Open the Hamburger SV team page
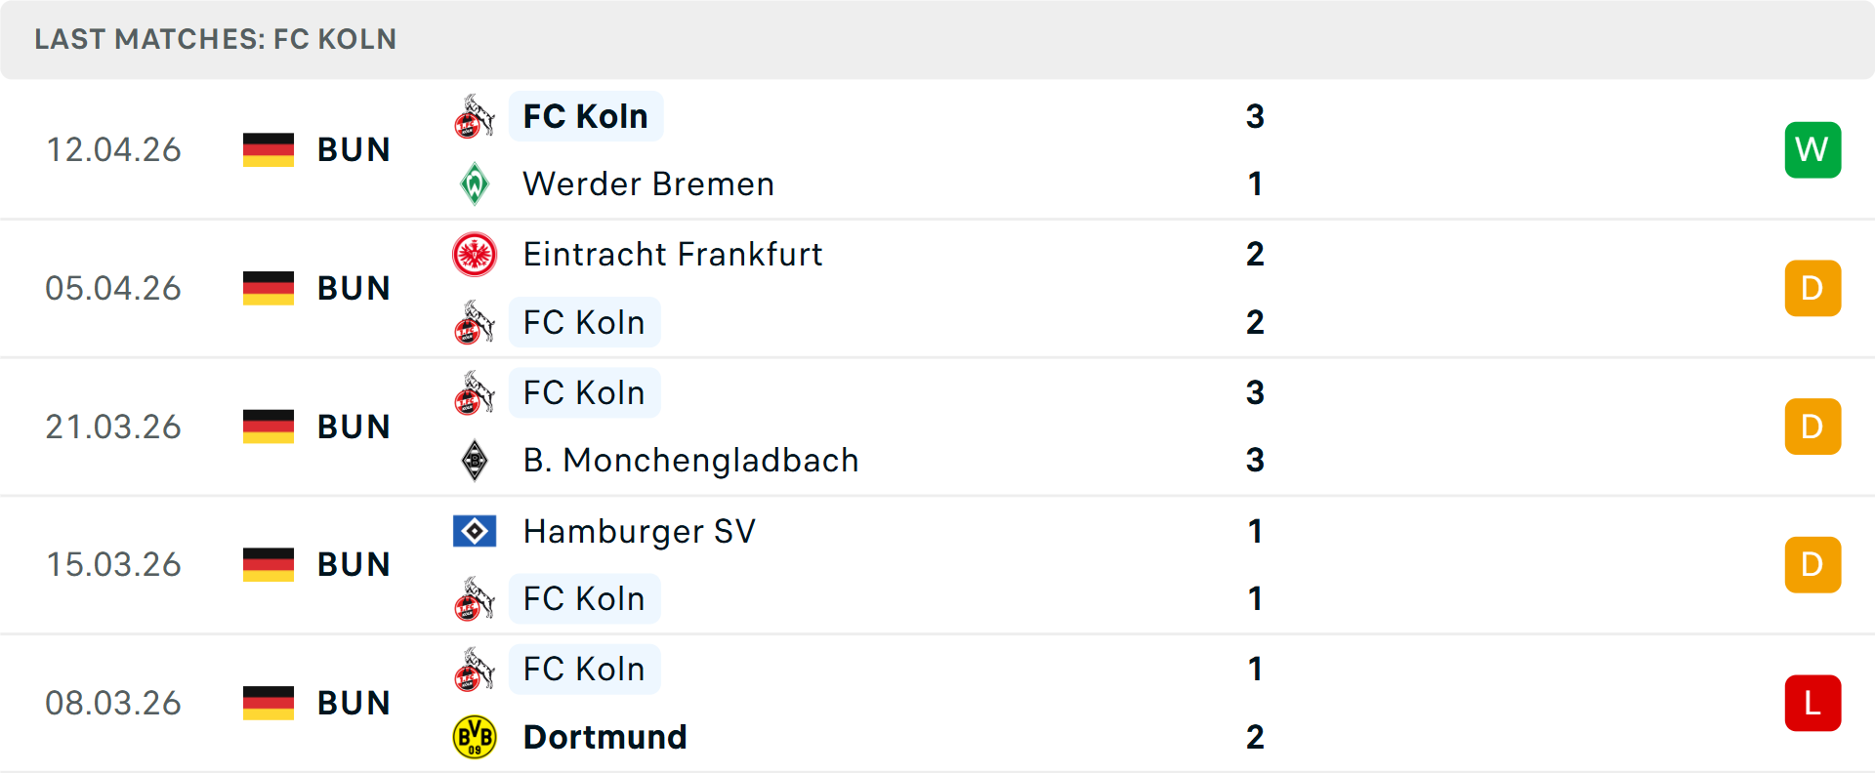Screen dimensions: 1875x773 tap(640, 531)
